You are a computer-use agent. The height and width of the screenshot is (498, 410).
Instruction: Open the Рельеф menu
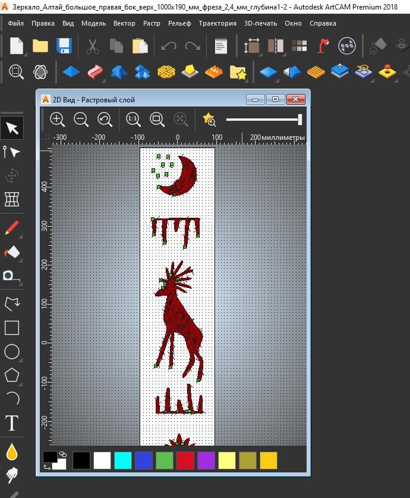click(x=179, y=23)
